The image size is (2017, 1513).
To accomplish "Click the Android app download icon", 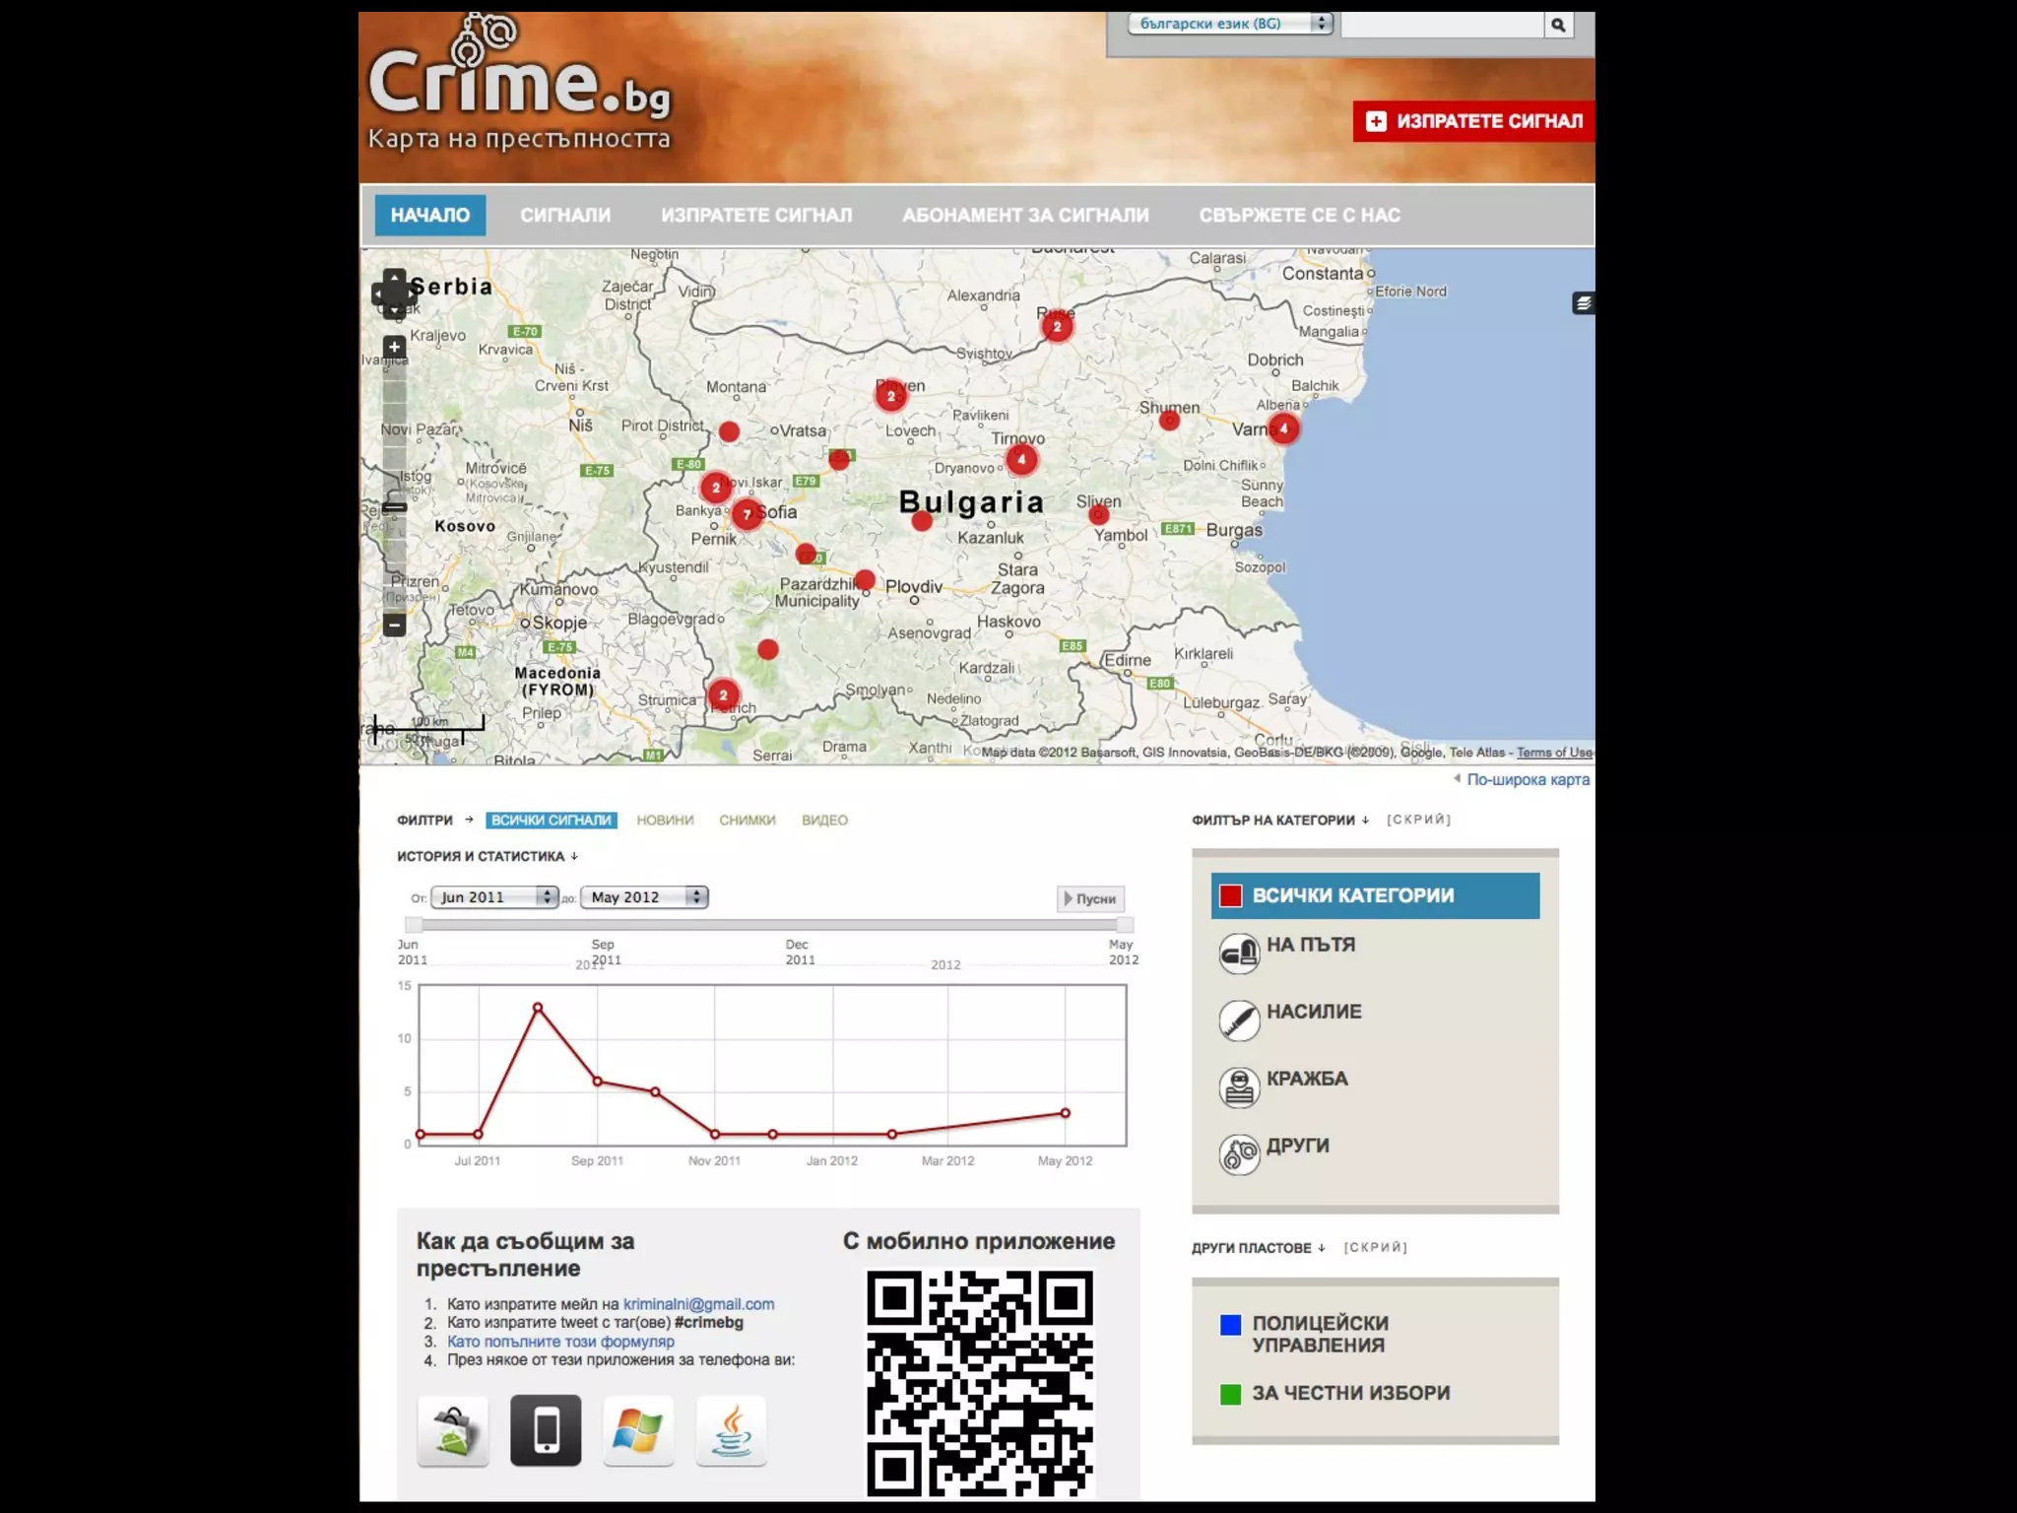I will pos(452,1429).
